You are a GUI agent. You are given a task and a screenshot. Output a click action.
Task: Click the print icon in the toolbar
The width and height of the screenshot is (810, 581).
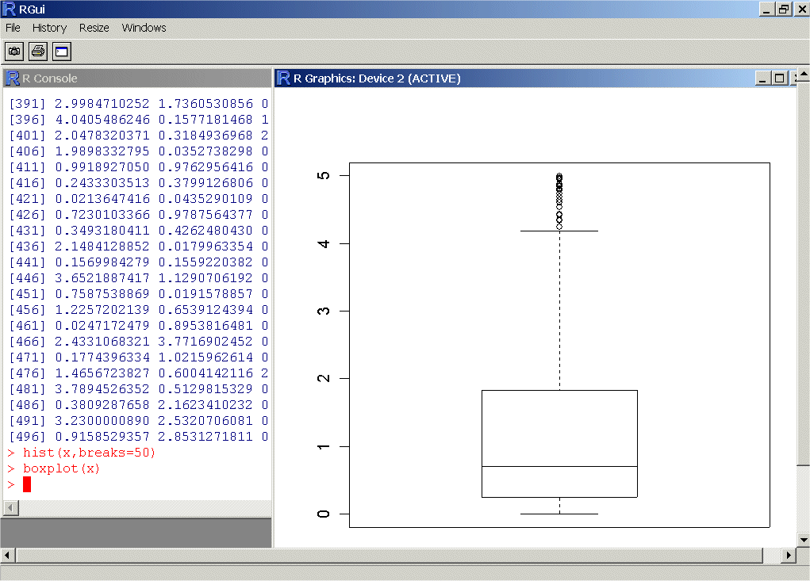pyautogui.click(x=38, y=52)
